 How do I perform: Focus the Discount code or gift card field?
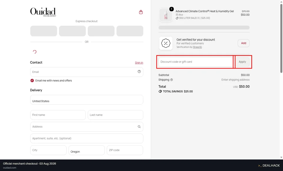(196, 62)
